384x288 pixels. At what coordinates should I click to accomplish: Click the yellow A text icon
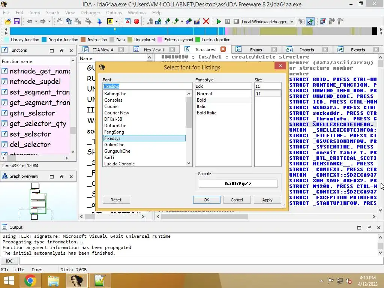110,21
